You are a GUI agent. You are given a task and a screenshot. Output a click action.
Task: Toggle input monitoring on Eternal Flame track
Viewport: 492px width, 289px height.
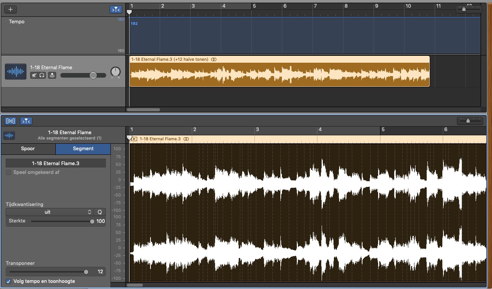(52, 75)
